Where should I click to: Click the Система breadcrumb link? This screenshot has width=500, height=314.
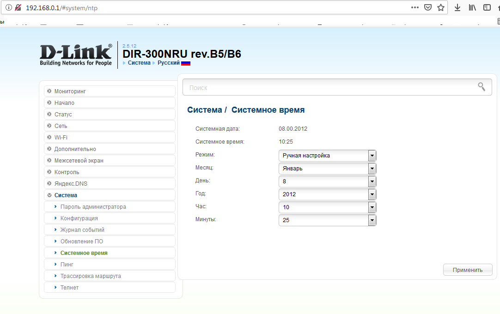pos(139,63)
